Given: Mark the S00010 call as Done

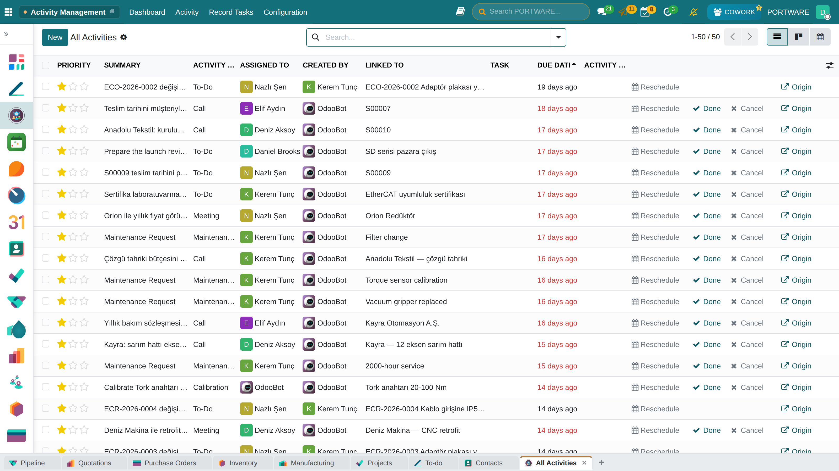Looking at the screenshot, I should coord(707,130).
